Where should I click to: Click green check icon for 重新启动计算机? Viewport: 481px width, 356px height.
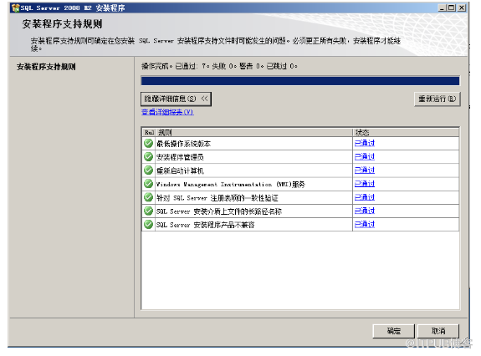tap(148, 170)
